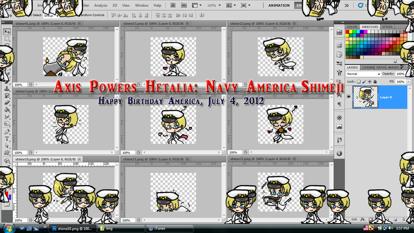
Task: Select the Rectangular Marquee tool
Action: coord(7,39)
